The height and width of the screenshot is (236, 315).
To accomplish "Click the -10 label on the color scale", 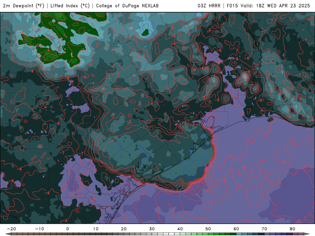I will pos(39,229).
